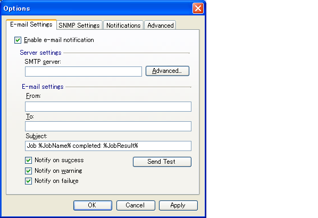The image size is (318, 218).
Task: Click the Send Test button
Action: point(162,162)
